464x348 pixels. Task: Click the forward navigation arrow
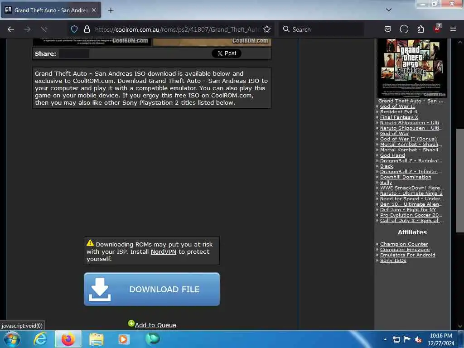[27, 29]
